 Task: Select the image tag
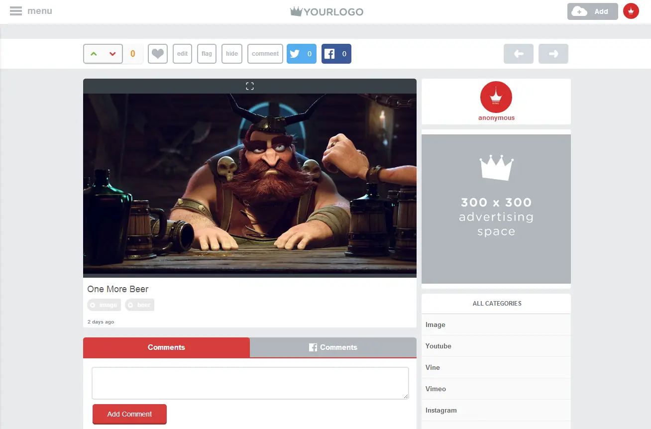pyautogui.click(x=104, y=305)
